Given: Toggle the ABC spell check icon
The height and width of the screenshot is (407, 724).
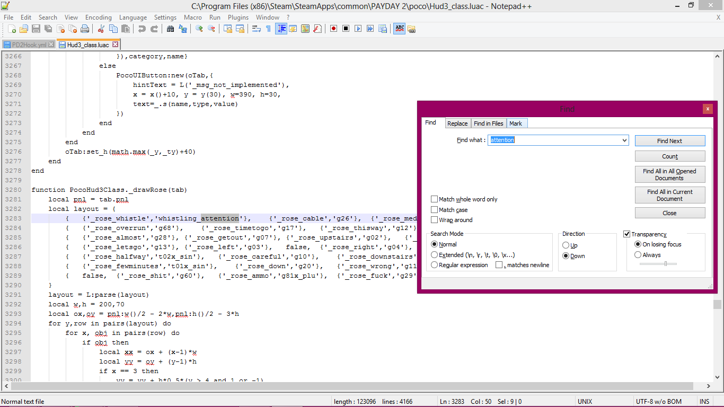Looking at the screenshot, I should [399, 29].
